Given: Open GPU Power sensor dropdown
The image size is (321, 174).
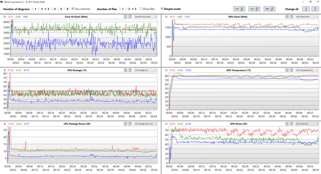Looking at the screenshot, I should (x=307, y=124).
